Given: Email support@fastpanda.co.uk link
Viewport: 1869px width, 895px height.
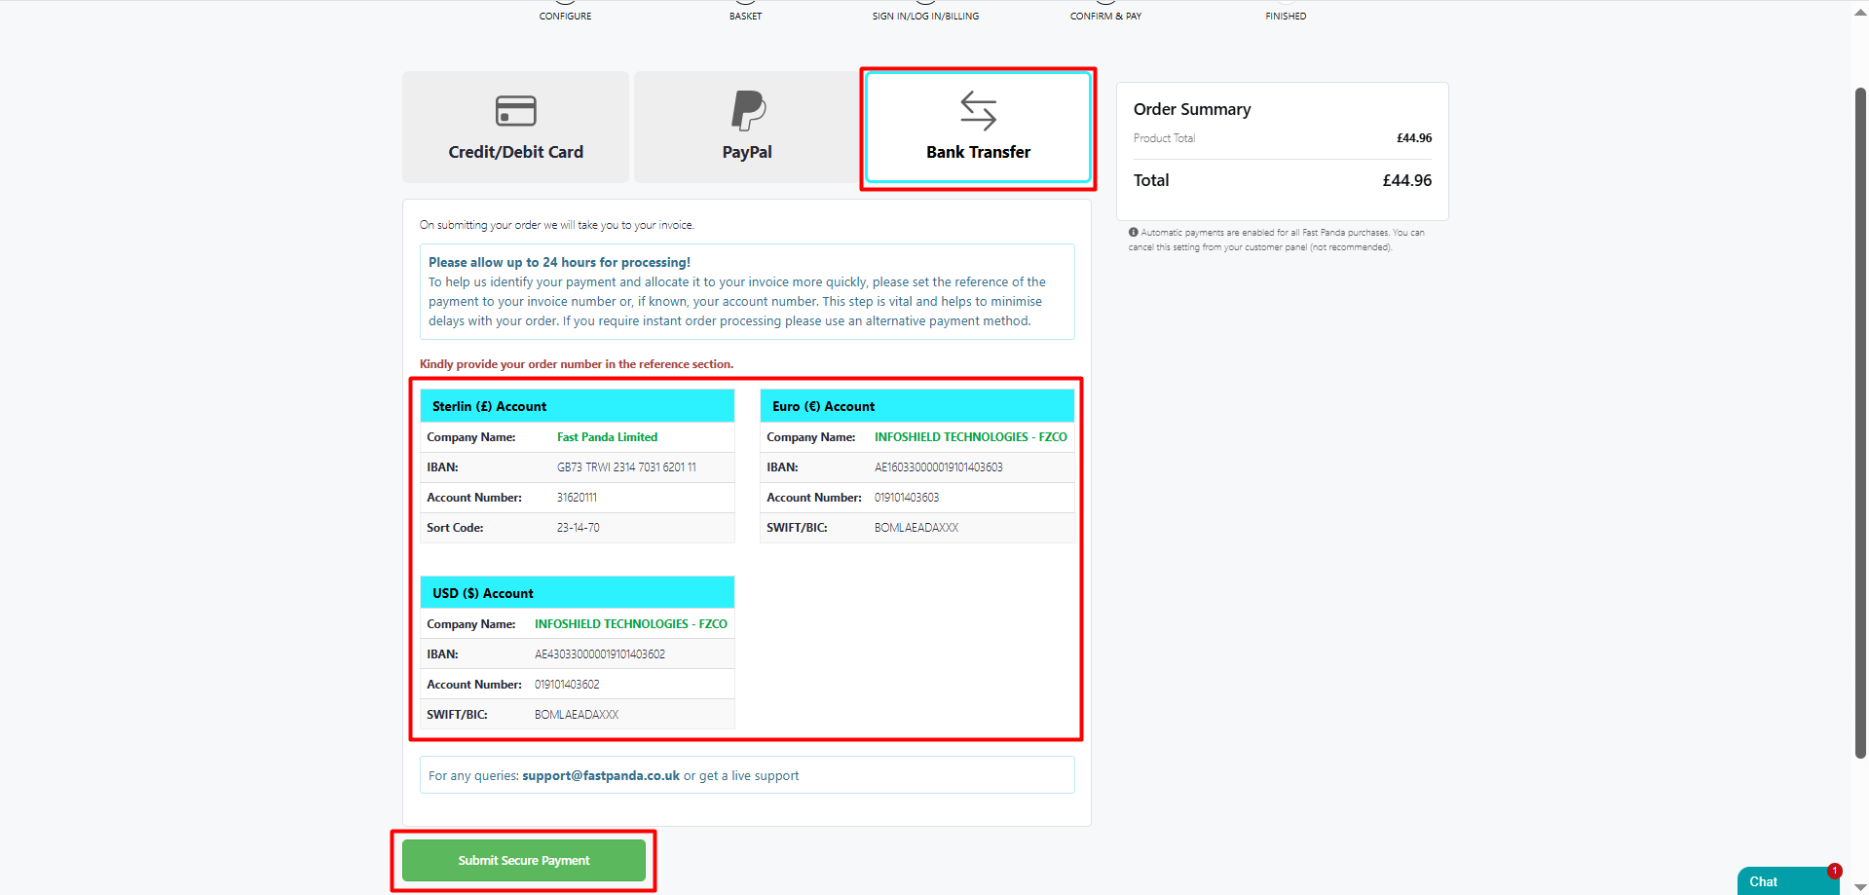Looking at the screenshot, I should pyautogui.click(x=601, y=776).
